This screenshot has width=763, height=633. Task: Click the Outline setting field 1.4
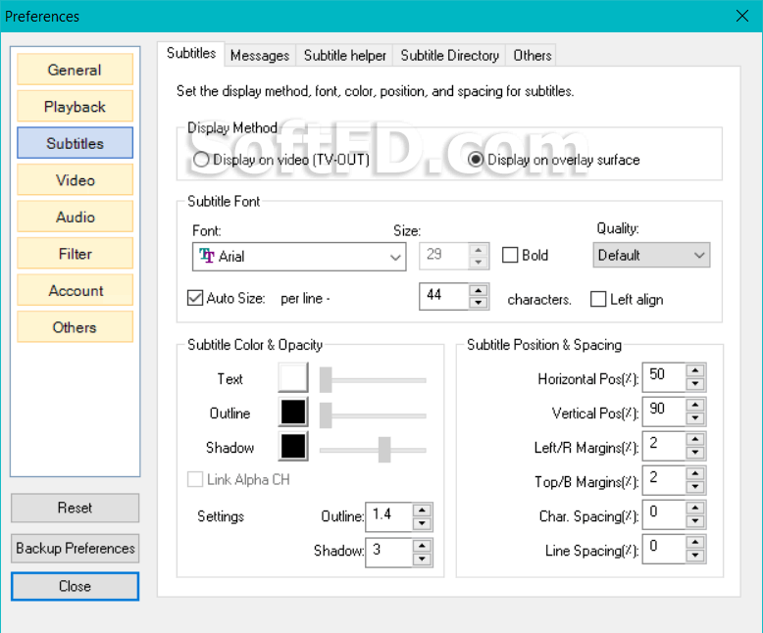(x=388, y=516)
